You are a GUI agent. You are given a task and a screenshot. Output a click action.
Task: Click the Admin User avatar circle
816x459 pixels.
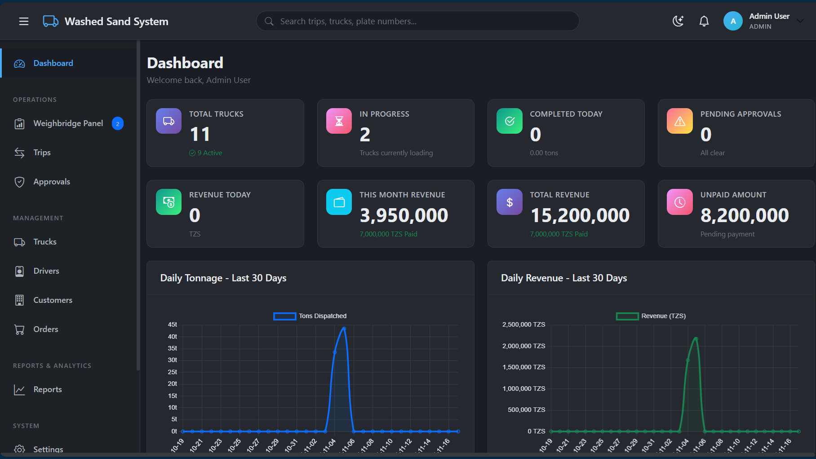coord(733,21)
